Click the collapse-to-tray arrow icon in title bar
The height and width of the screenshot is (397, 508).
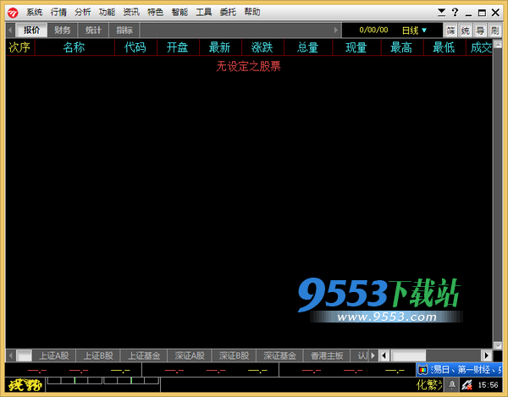point(441,13)
